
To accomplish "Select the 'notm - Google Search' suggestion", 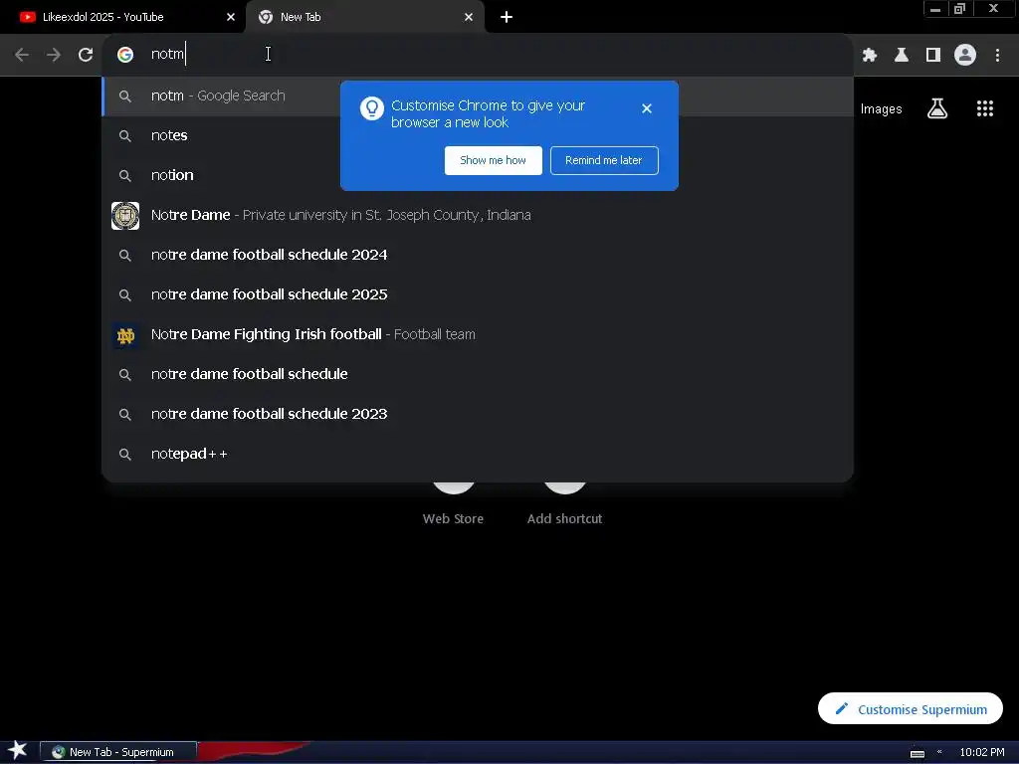I will click(x=478, y=96).
